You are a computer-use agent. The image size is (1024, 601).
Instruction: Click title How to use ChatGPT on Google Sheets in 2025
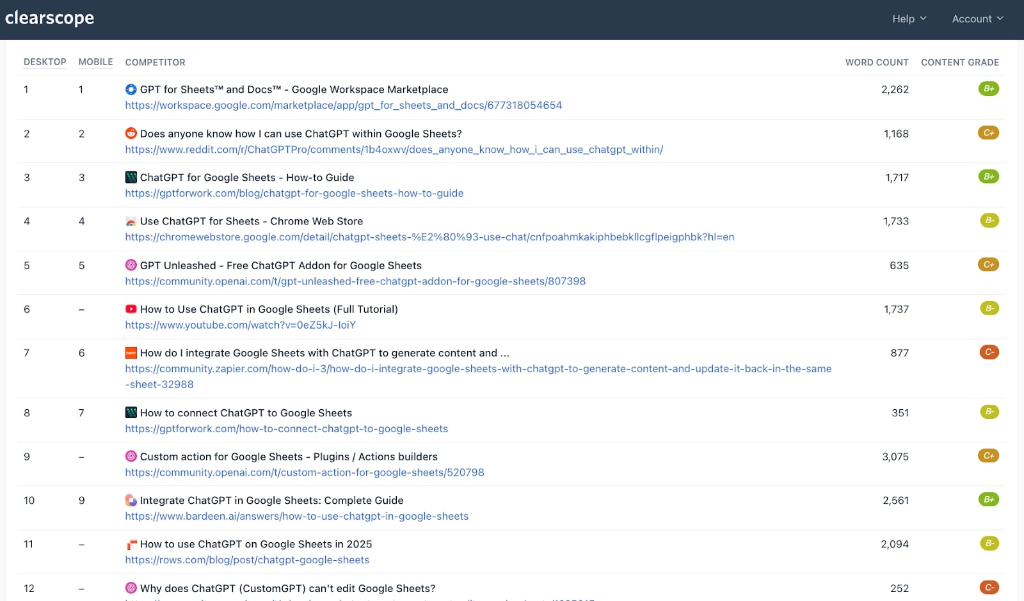click(256, 545)
